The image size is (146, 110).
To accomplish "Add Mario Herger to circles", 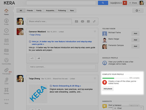I will (135, 40).
